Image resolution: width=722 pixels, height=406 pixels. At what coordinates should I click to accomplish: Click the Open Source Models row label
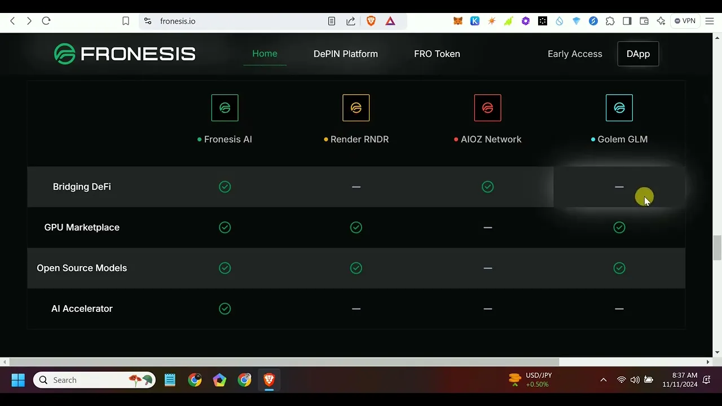(x=82, y=268)
